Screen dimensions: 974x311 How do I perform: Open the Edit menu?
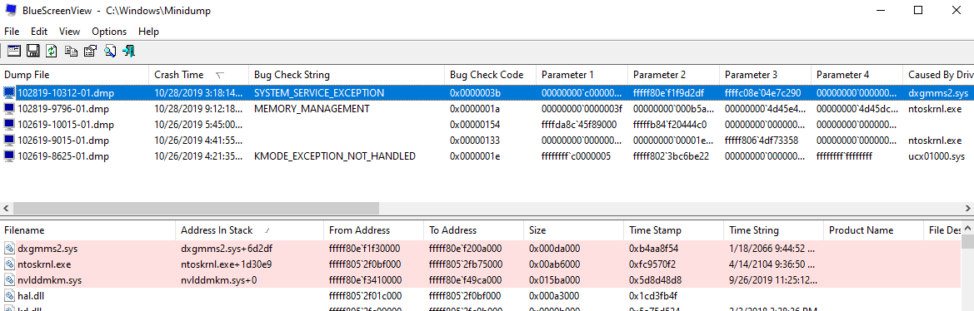(39, 32)
